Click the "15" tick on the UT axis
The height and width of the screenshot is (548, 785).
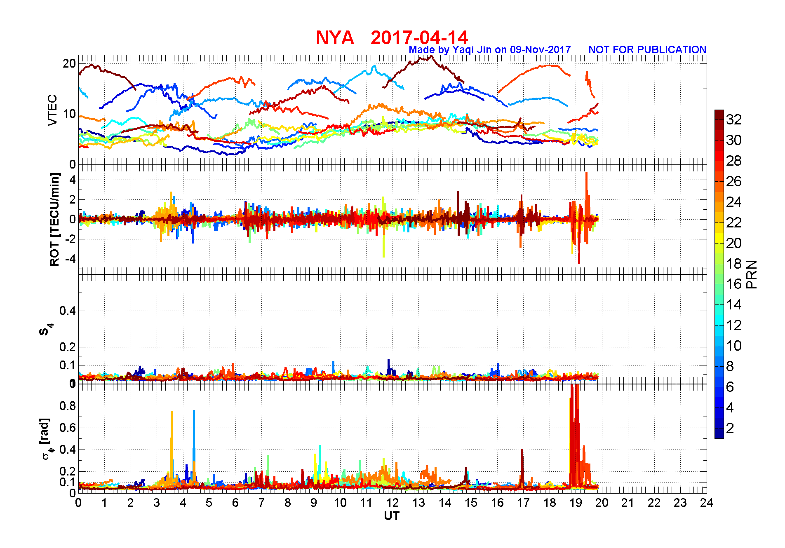coord(471,503)
